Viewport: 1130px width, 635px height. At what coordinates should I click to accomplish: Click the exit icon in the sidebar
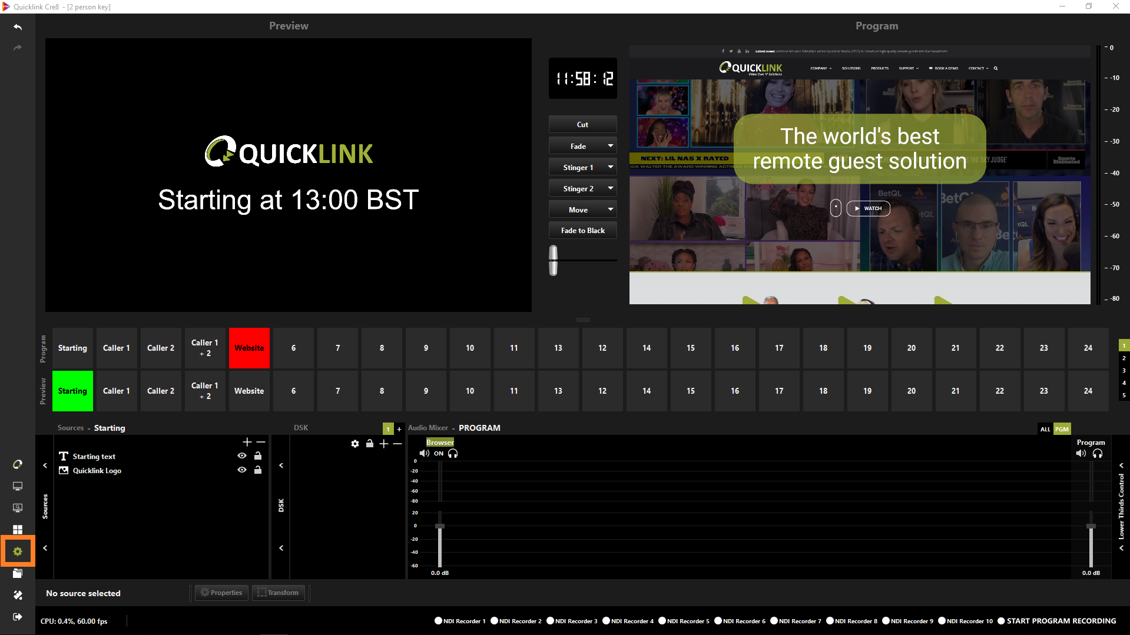coord(18,617)
